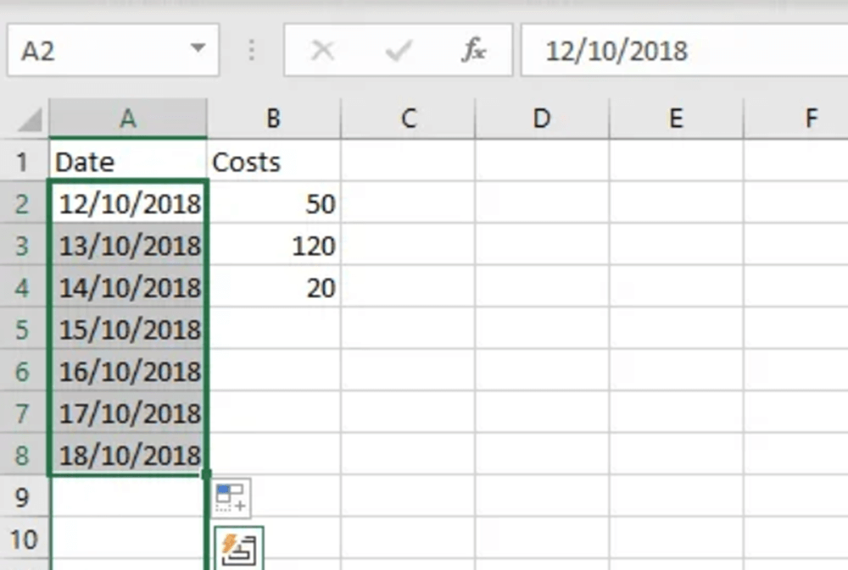Click the fill handle at selection corner
Image resolution: width=848 pixels, height=570 pixels.
[x=206, y=474]
